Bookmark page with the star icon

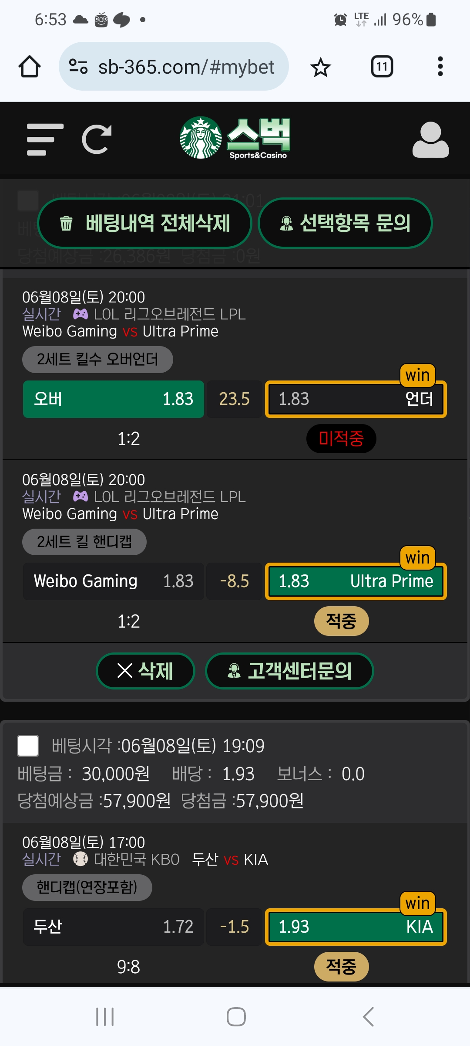point(321,67)
